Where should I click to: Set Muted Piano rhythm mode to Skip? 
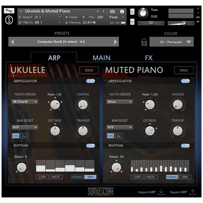point(185,177)
